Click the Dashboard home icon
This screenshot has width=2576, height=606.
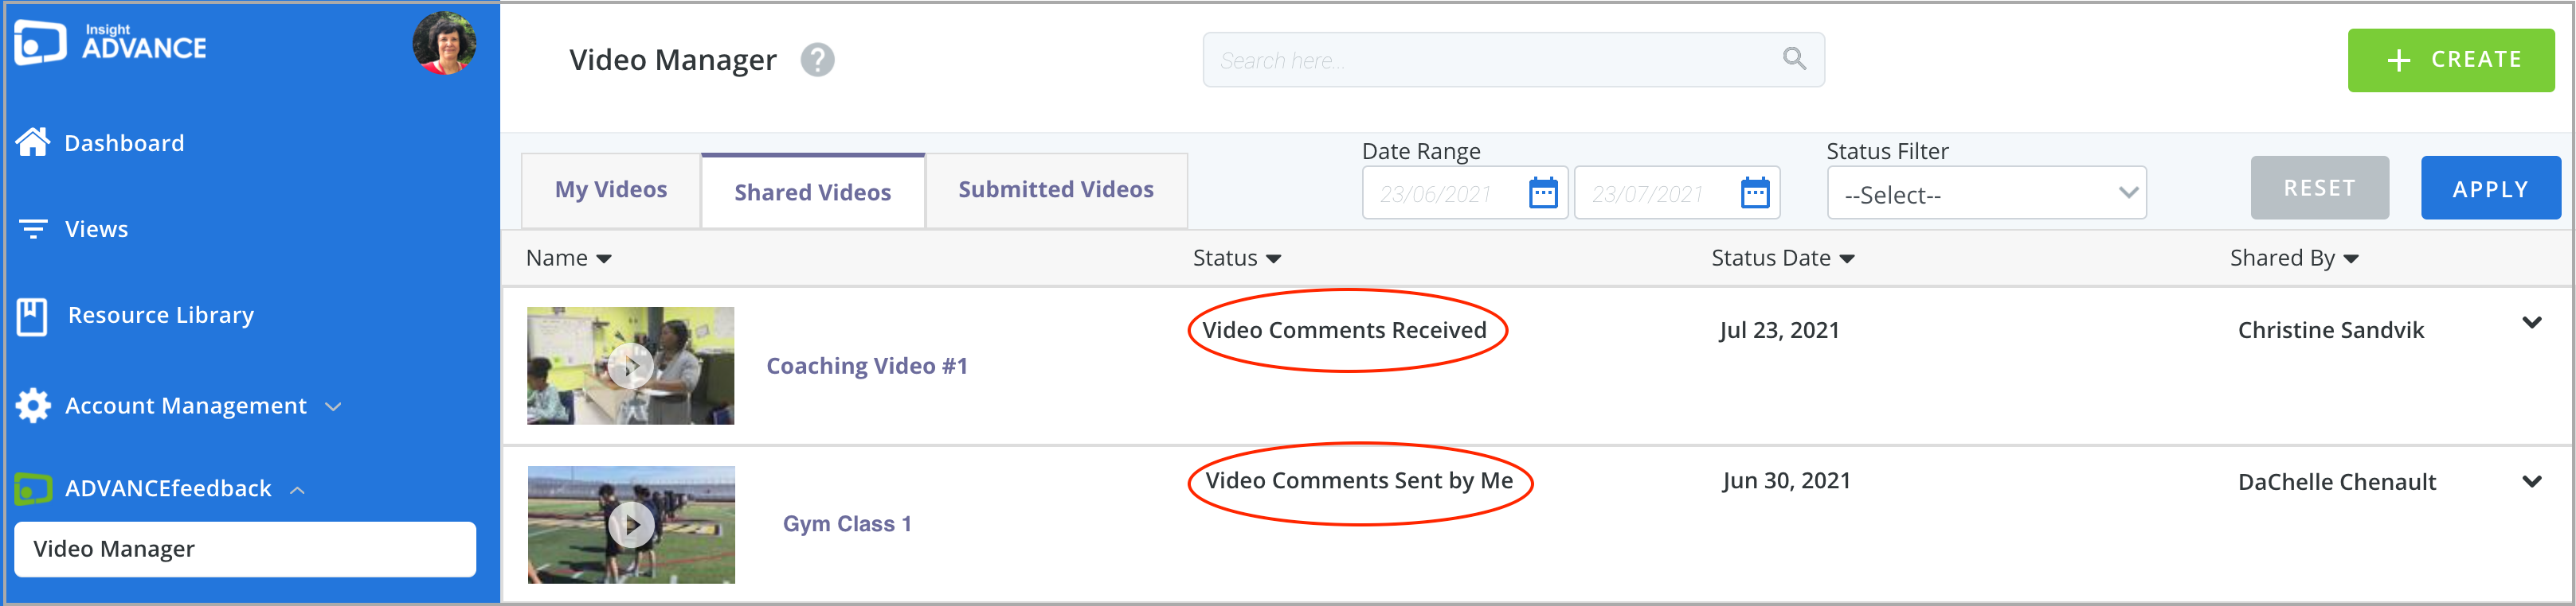(x=33, y=143)
